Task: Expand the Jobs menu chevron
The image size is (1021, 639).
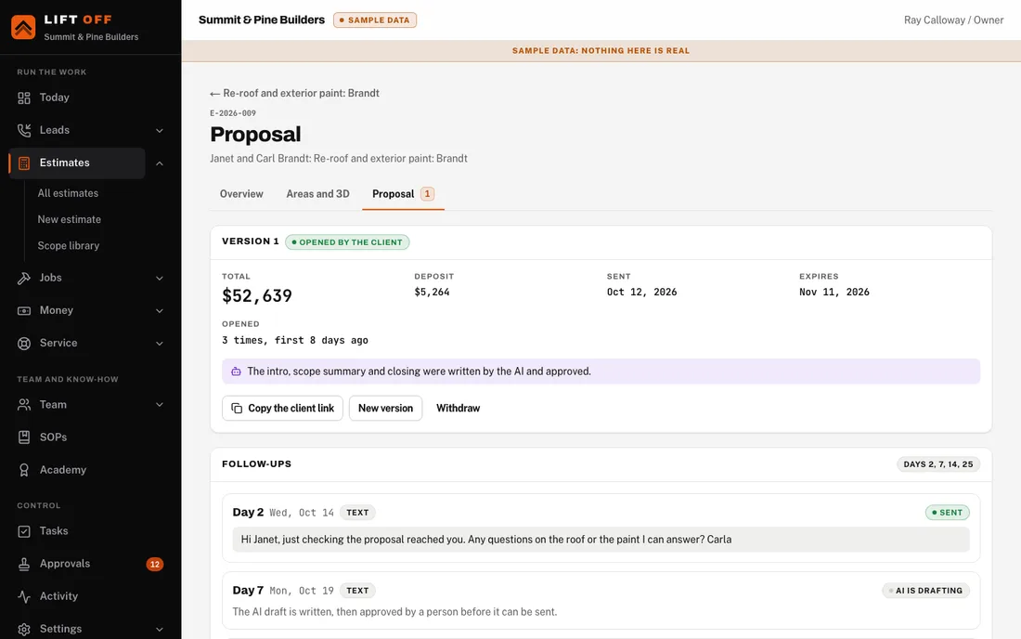Action: point(160,278)
